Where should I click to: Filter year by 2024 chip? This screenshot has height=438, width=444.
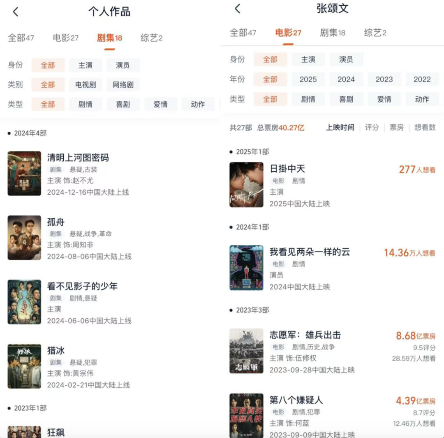pyautogui.click(x=346, y=79)
